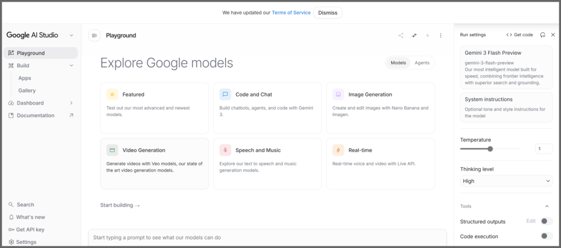The image size is (561, 248).
Task: Click the Build tools icon
Action: 11,65
